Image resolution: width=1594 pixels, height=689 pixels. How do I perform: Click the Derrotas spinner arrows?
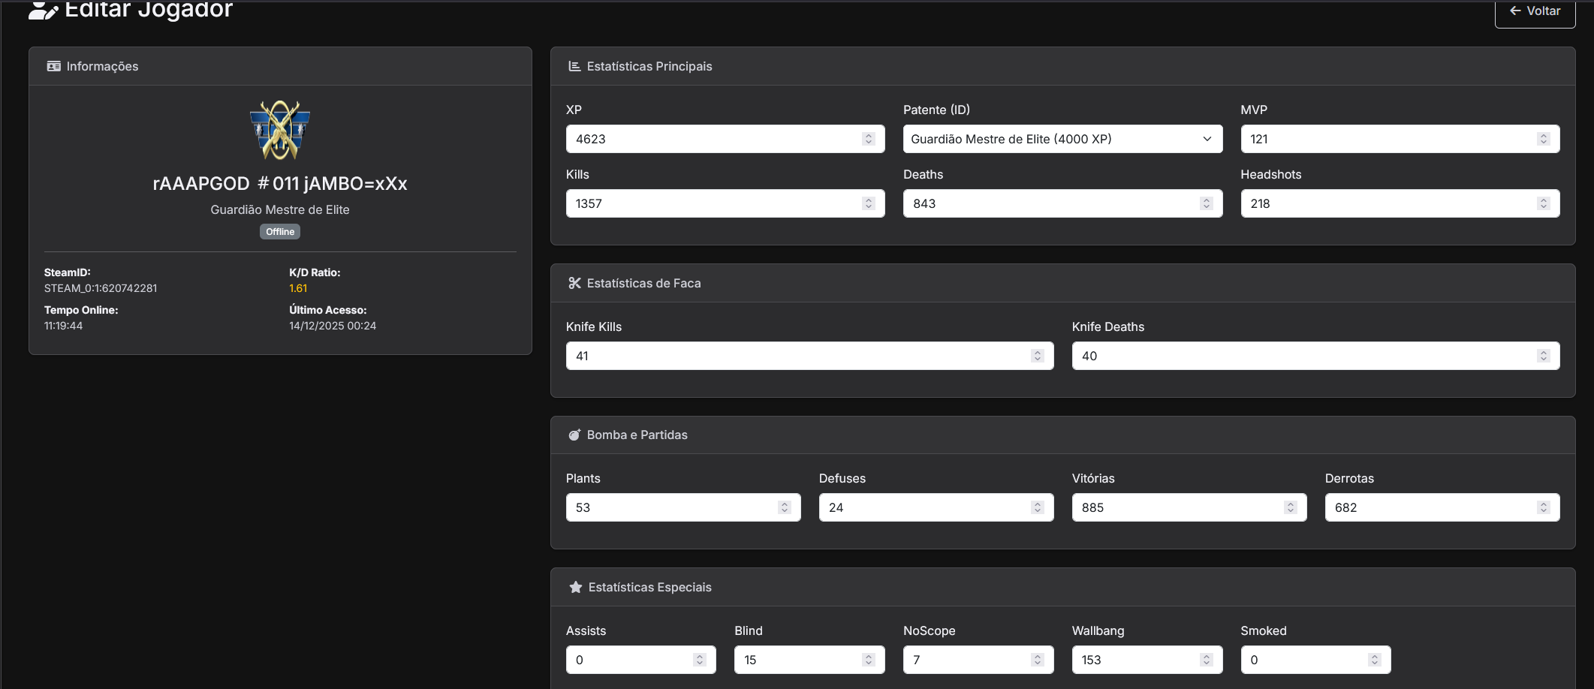coord(1543,507)
